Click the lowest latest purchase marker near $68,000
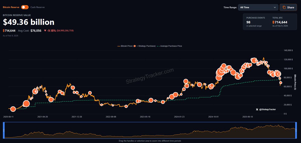 [281, 83]
